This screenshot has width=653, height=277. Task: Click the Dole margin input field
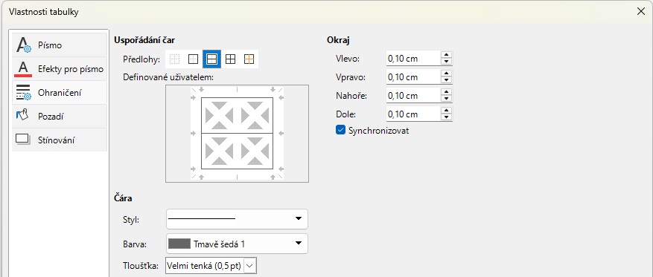pos(413,114)
